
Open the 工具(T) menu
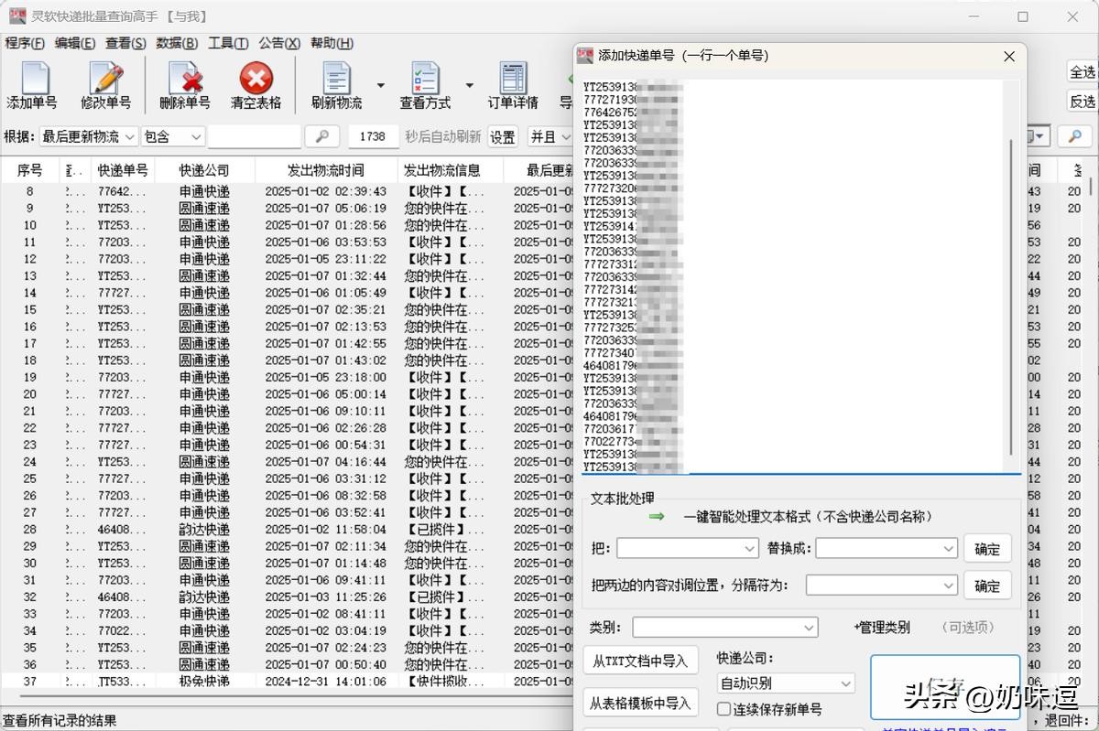point(228,43)
